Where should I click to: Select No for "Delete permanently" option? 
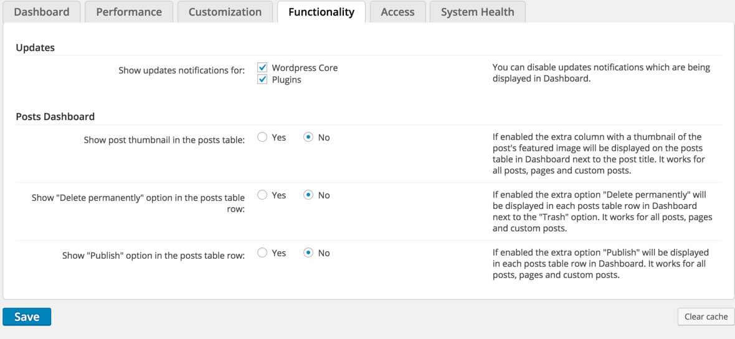click(x=308, y=195)
